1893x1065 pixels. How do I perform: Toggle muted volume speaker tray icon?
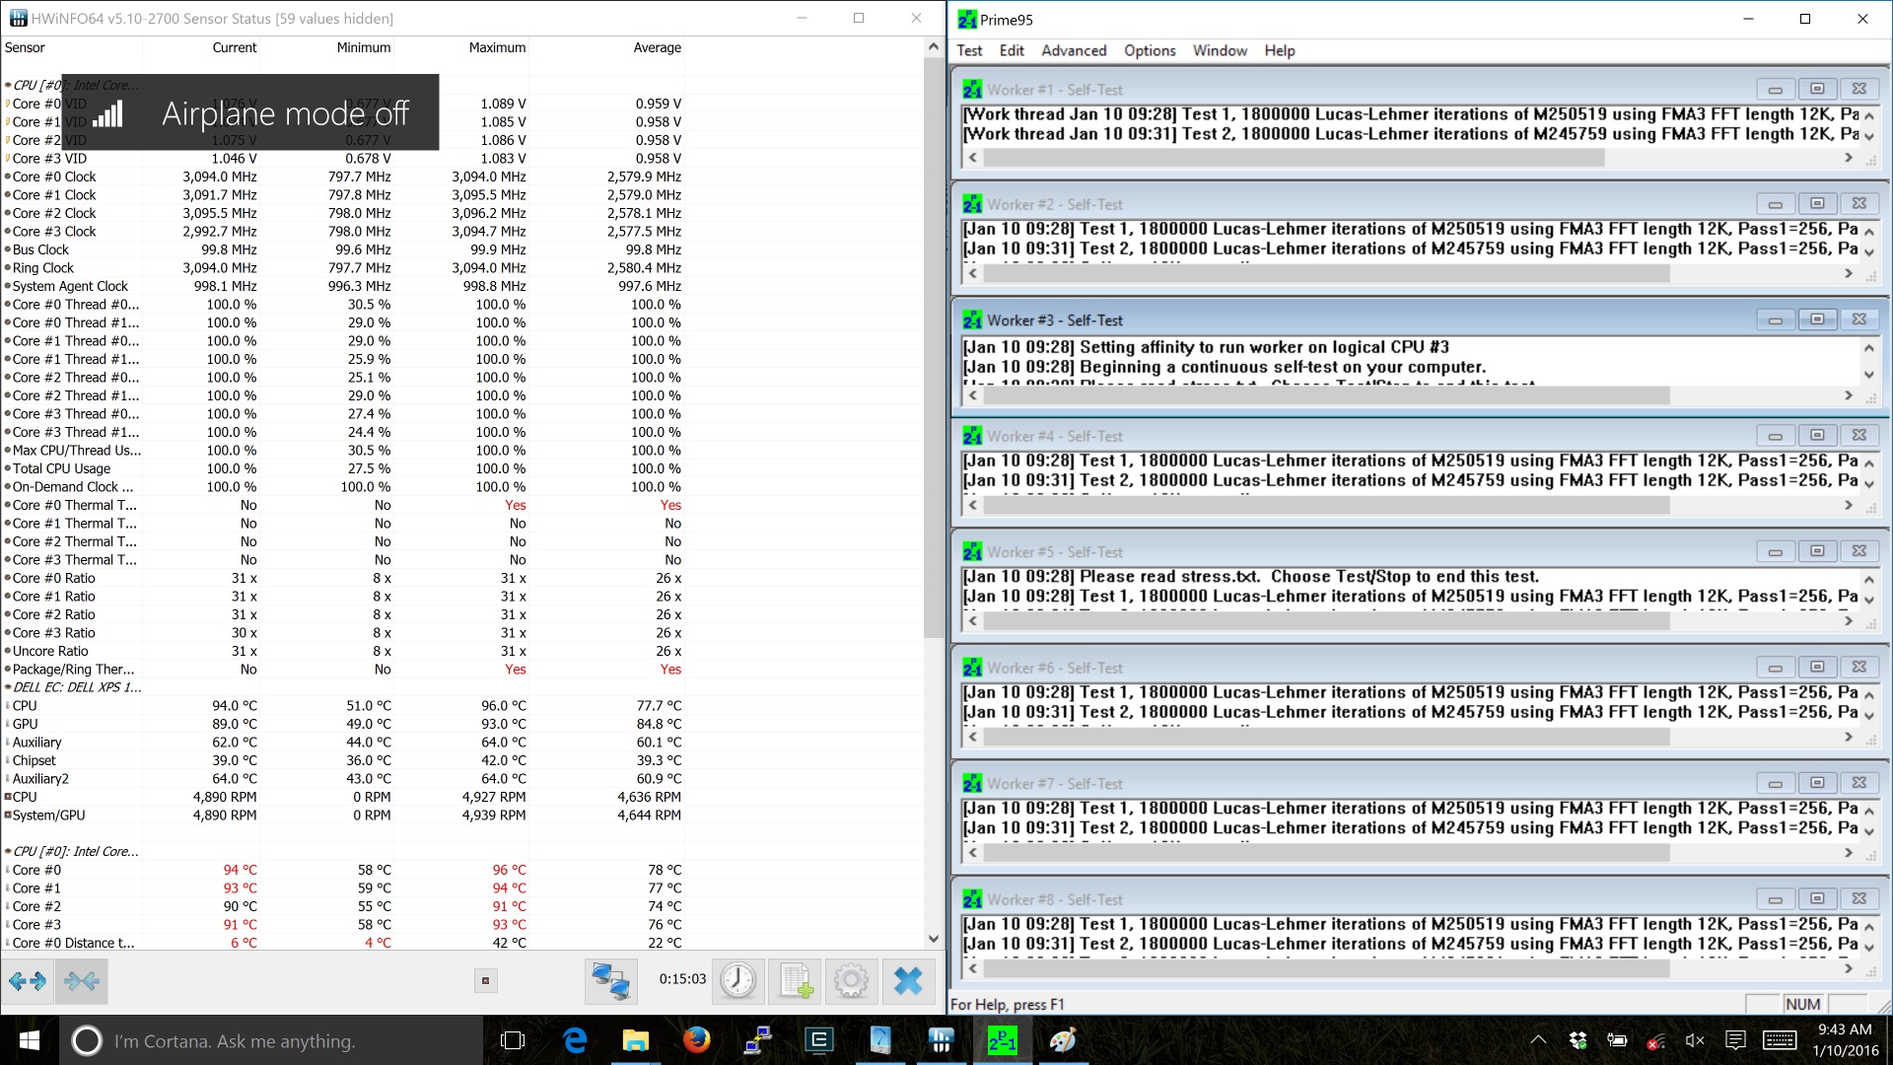pos(1696,1040)
